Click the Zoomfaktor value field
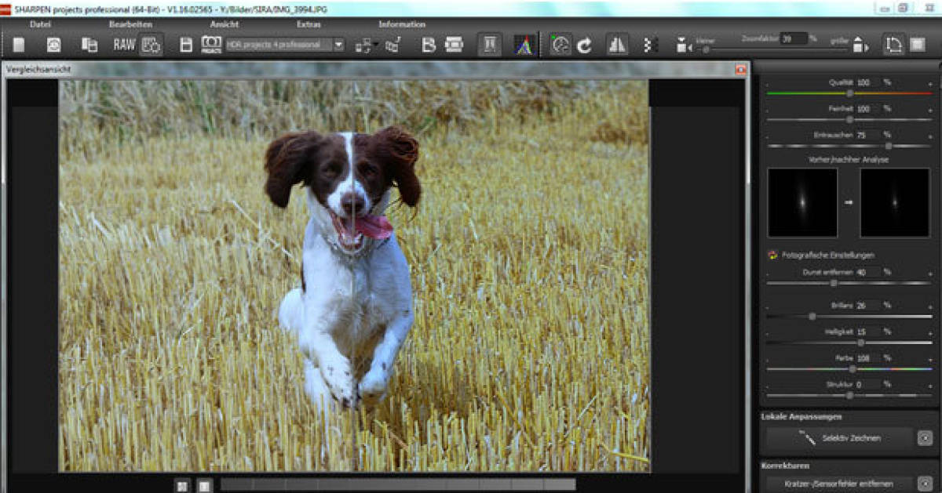 (x=794, y=38)
